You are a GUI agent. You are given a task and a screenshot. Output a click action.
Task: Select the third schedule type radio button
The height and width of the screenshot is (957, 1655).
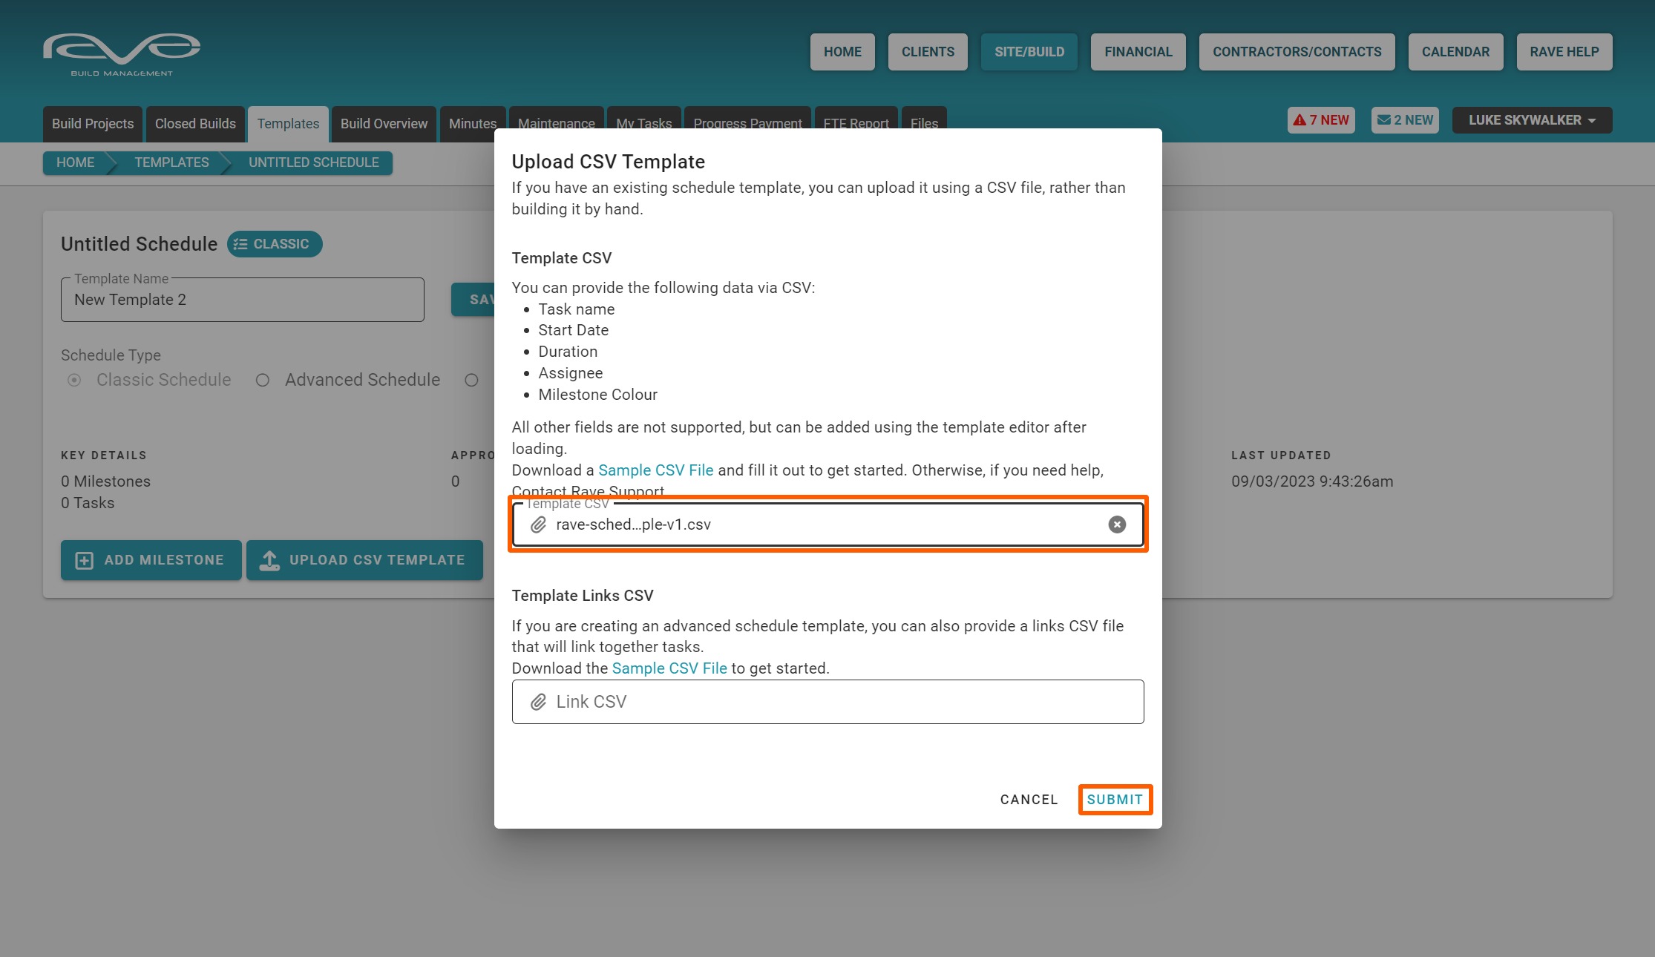click(471, 380)
